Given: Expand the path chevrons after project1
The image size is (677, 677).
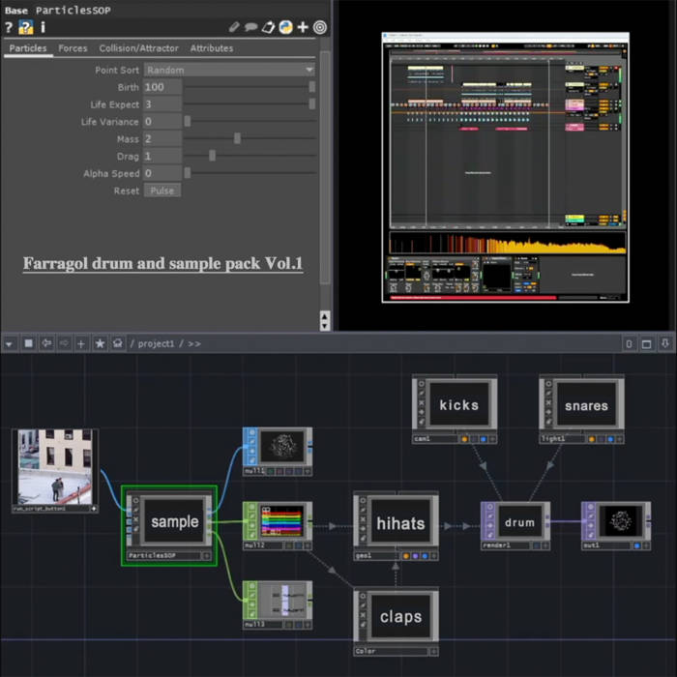Looking at the screenshot, I should coord(194,343).
